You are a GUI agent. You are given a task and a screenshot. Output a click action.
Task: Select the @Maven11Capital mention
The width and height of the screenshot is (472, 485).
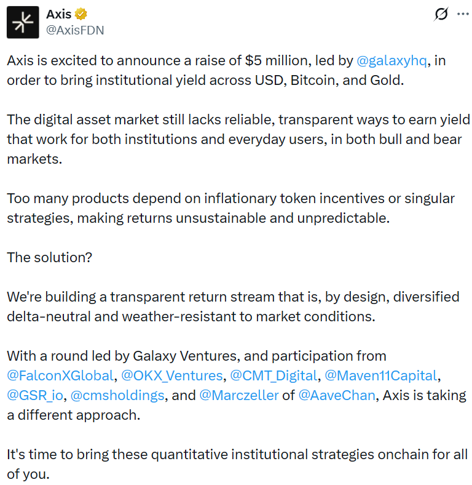pos(380,375)
